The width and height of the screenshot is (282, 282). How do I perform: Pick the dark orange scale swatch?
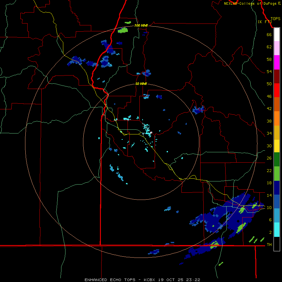click(x=277, y=104)
